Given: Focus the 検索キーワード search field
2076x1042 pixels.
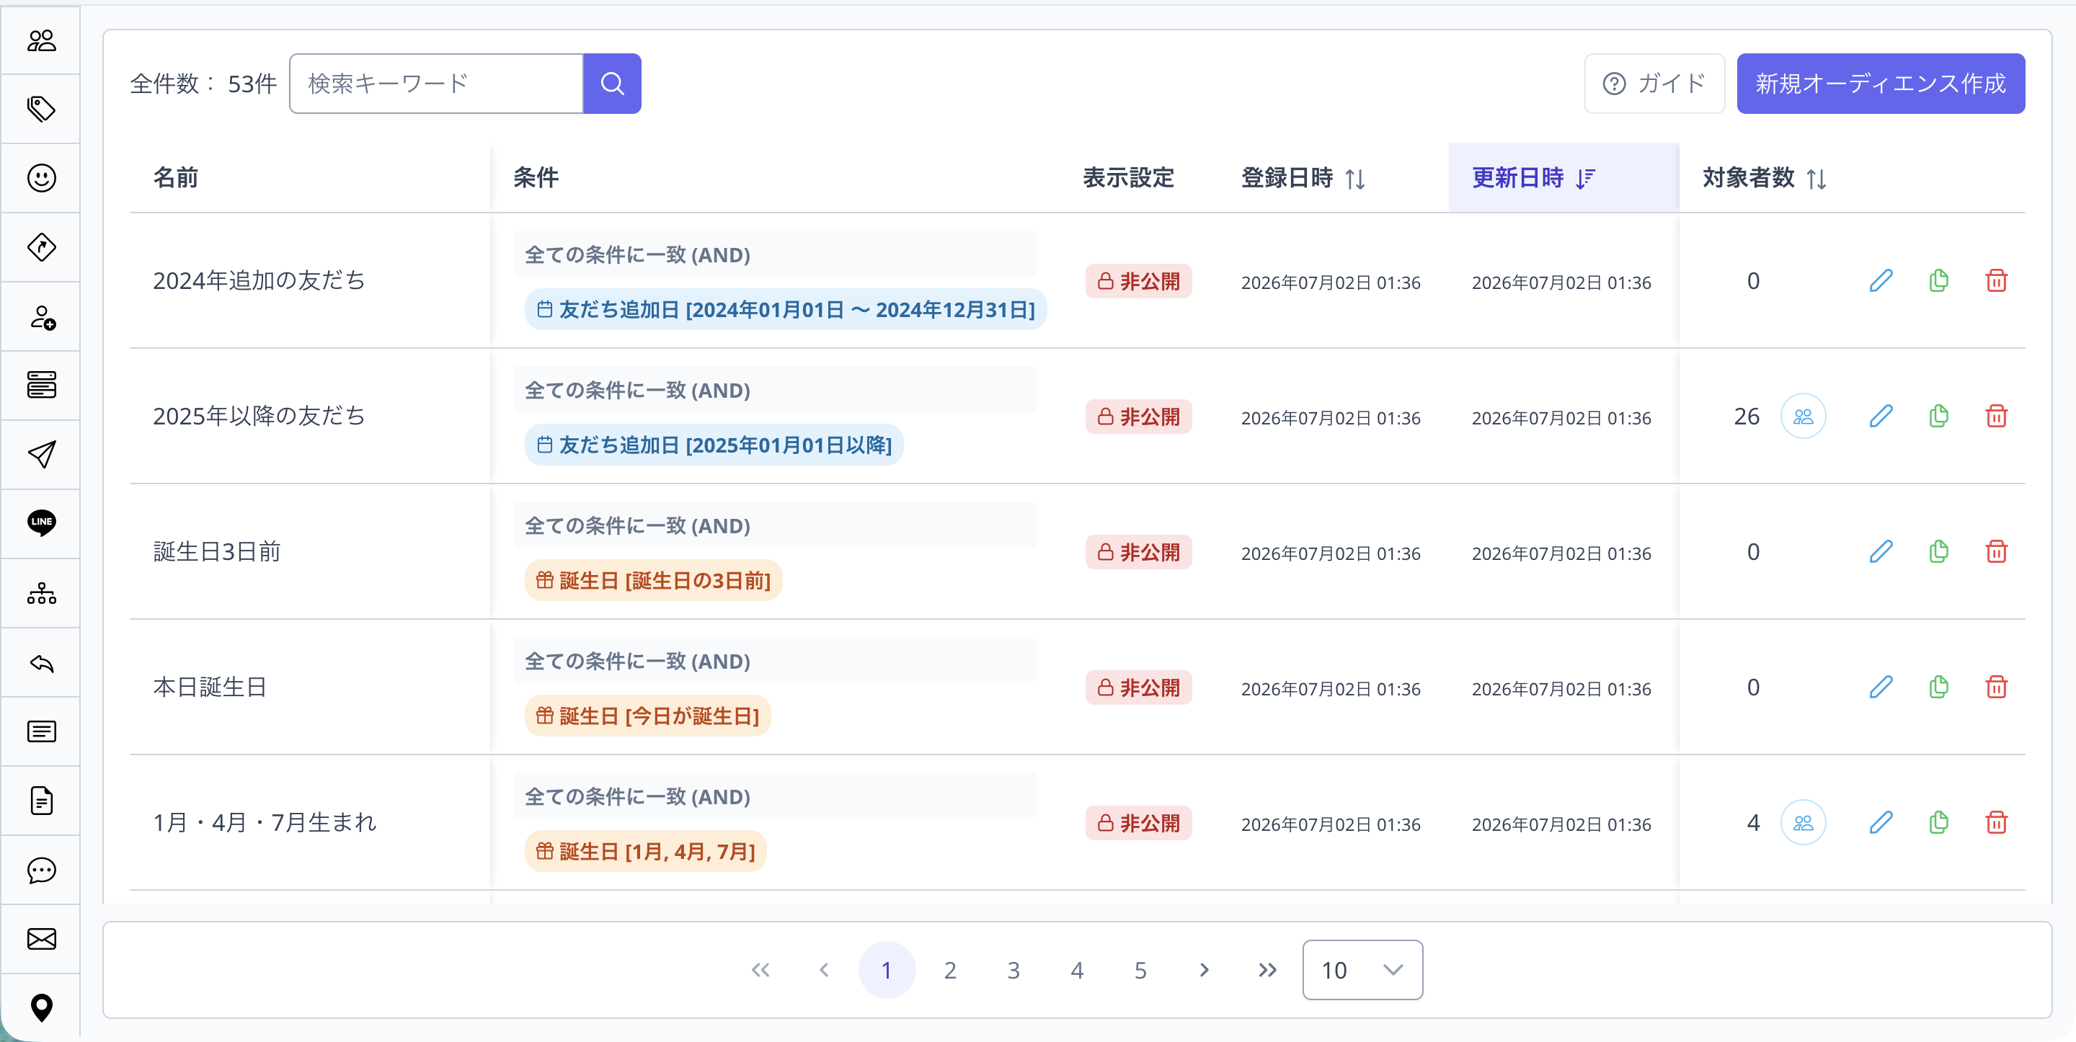Looking at the screenshot, I should coord(436,84).
